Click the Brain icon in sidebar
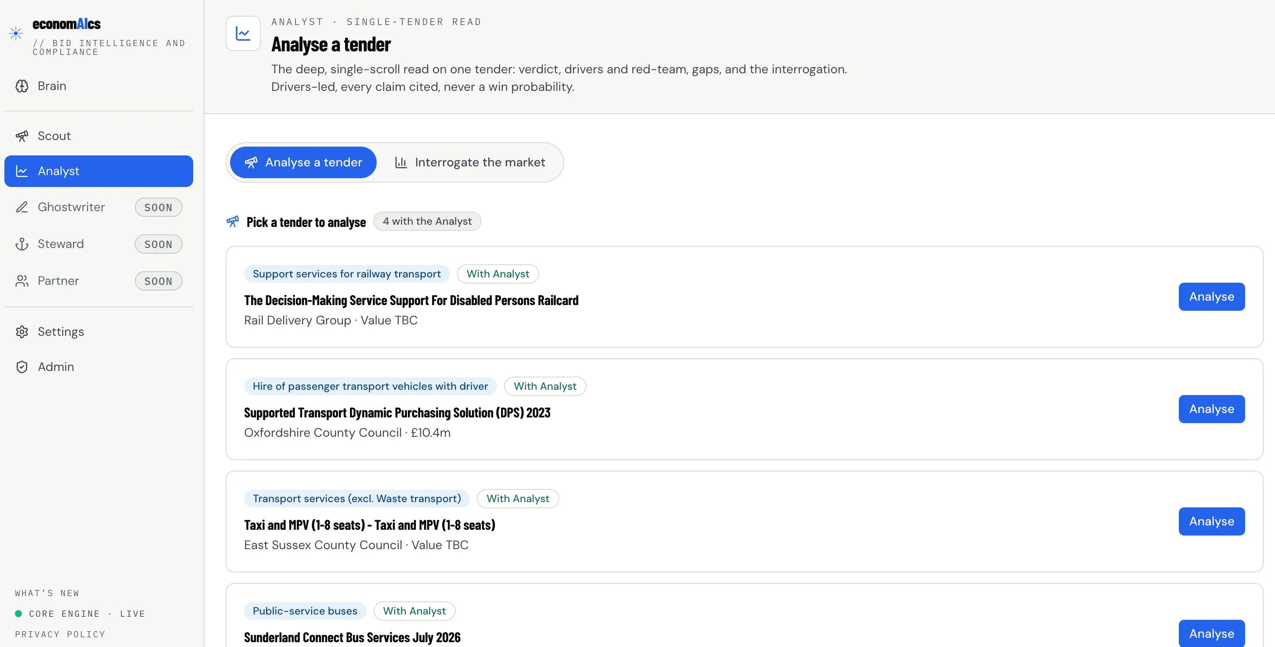The width and height of the screenshot is (1275, 647). [22, 86]
